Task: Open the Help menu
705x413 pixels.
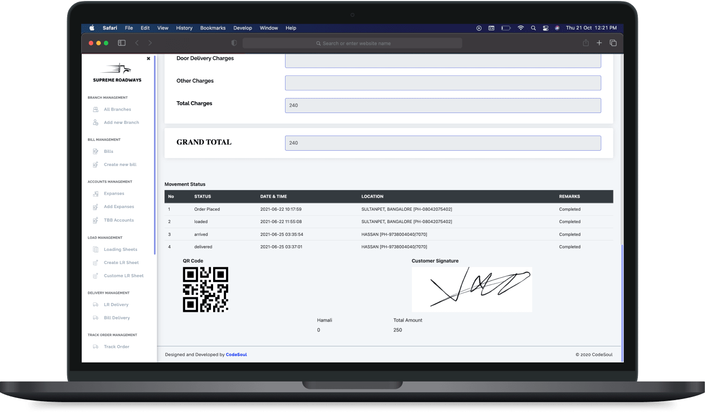Action: click(x=291, y=28)
